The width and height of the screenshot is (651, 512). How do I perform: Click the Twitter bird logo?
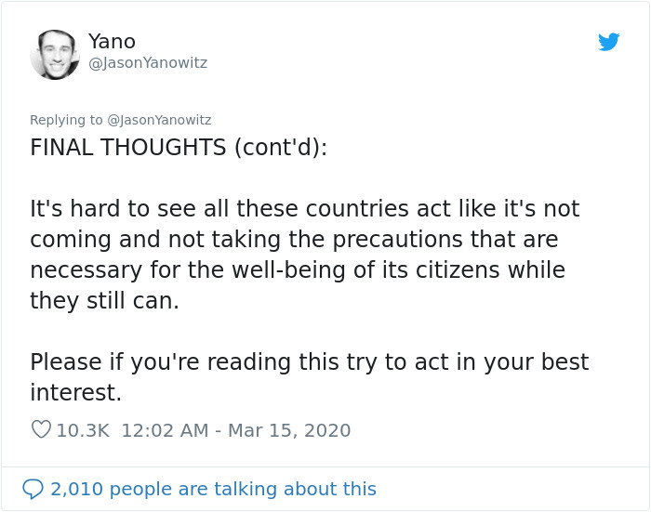click(x=608, y=42)
